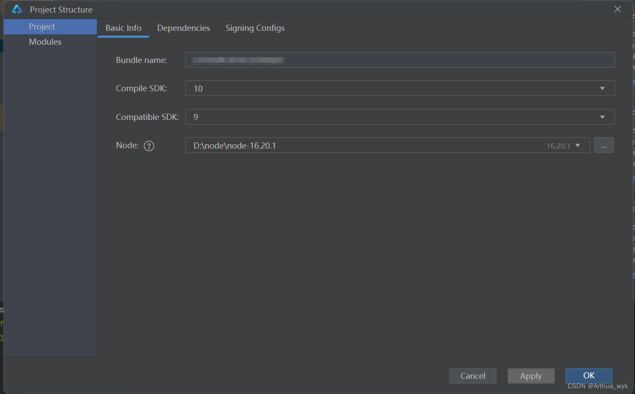Viewport: 635px width, 394px height.
Task: Cancel the Project Structure changes
Action: tap(473, 376)
